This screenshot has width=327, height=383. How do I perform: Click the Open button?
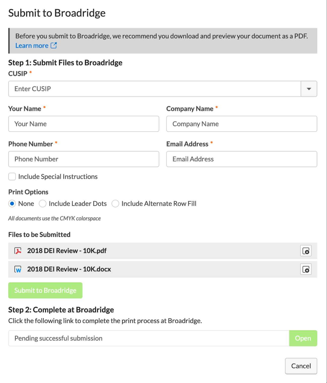coord(303,338)
